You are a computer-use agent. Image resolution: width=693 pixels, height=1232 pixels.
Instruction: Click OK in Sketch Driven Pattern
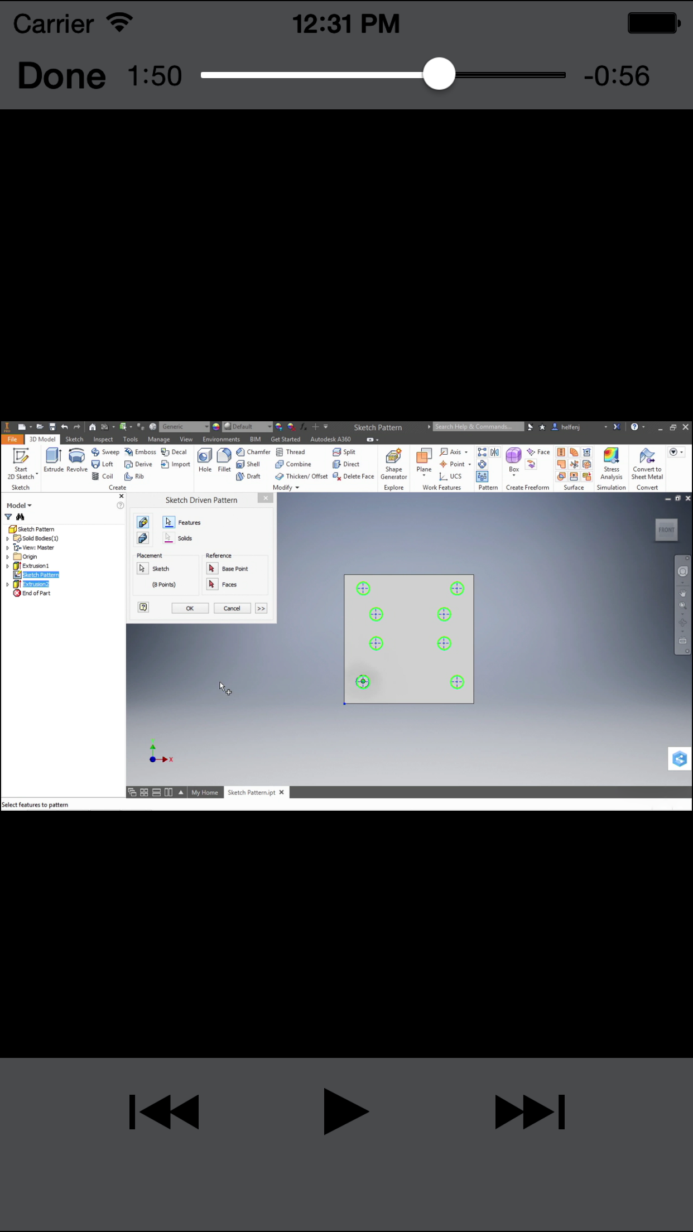[190, 608]
